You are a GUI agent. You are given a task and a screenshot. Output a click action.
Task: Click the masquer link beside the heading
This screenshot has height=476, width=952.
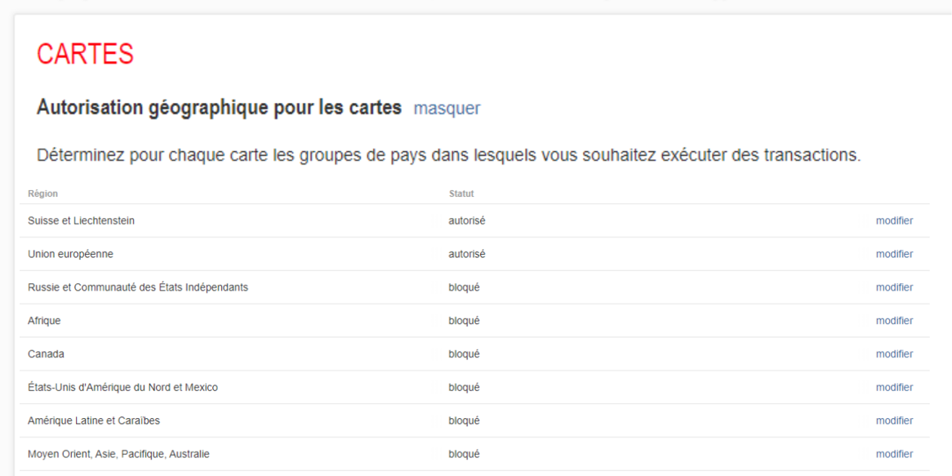447,109
